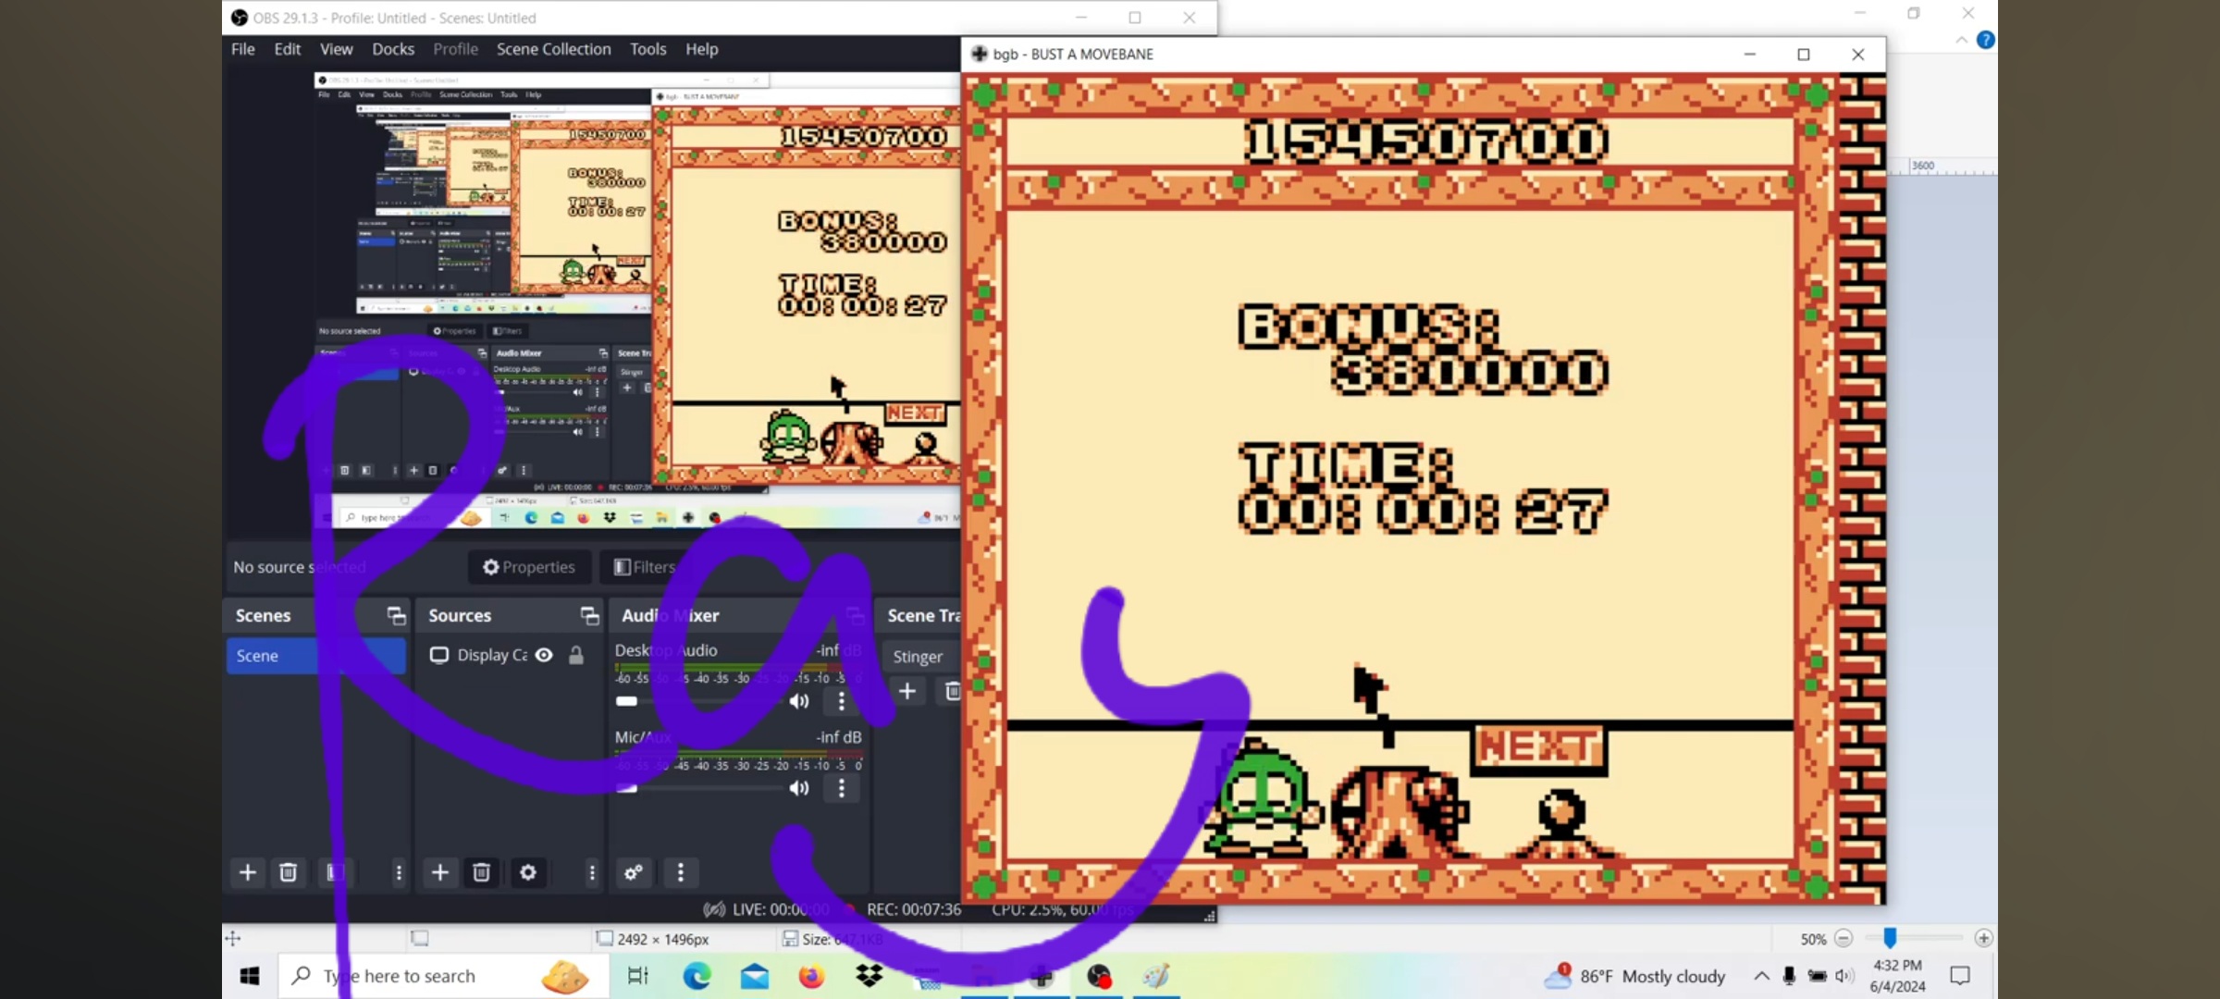The height and width of the screenshot is (999, 2220).
Task: Undock the Sources panel using the float icon
Action: pyautogui.click(x=589, y=616)
